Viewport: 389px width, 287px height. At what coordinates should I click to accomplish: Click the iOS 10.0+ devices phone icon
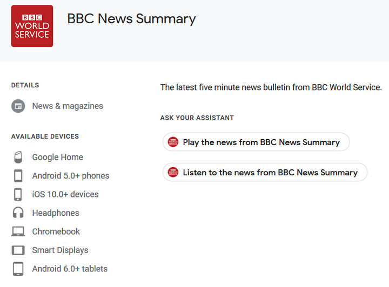[x=18, y=194]
